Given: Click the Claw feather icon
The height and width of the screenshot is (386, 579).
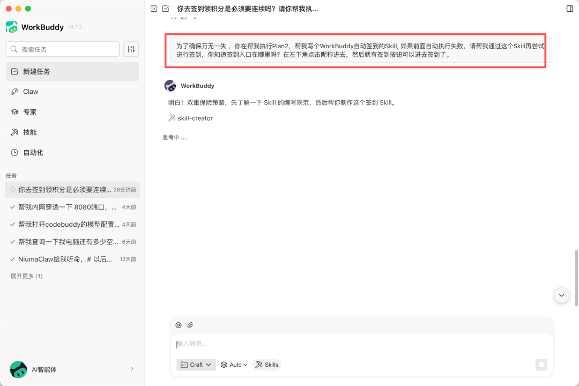Looking at the screenshot, I should coord(14,92).
